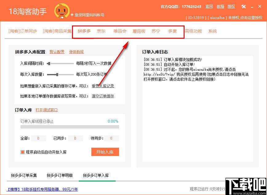This screenshot has height=195, width=267.
Task: Open the 官网 link
Action: pos(209,7)
